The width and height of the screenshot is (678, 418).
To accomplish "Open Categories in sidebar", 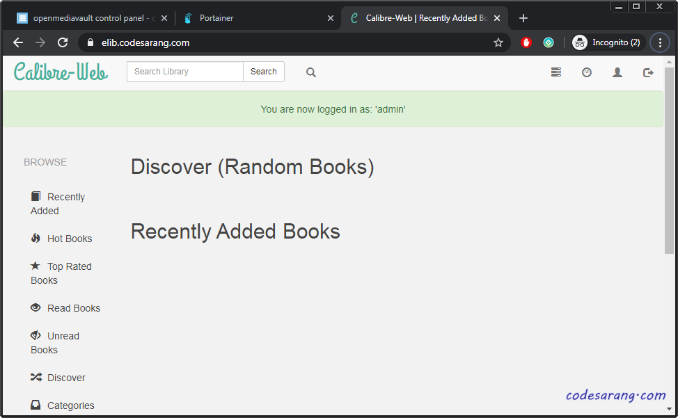I will pyautogui.click(x=63, y=405).
